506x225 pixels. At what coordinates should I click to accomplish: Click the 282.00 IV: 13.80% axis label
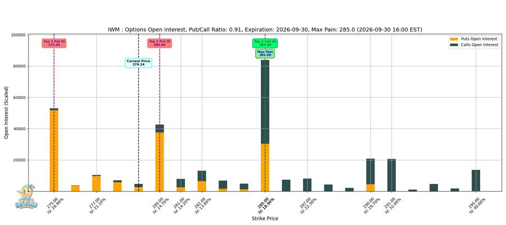point(204,205)
